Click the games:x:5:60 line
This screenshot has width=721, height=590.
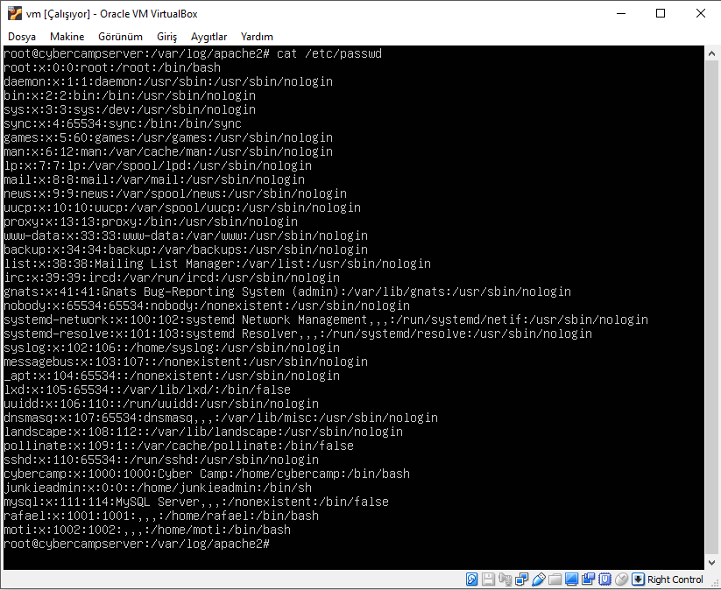coord(168,137)
